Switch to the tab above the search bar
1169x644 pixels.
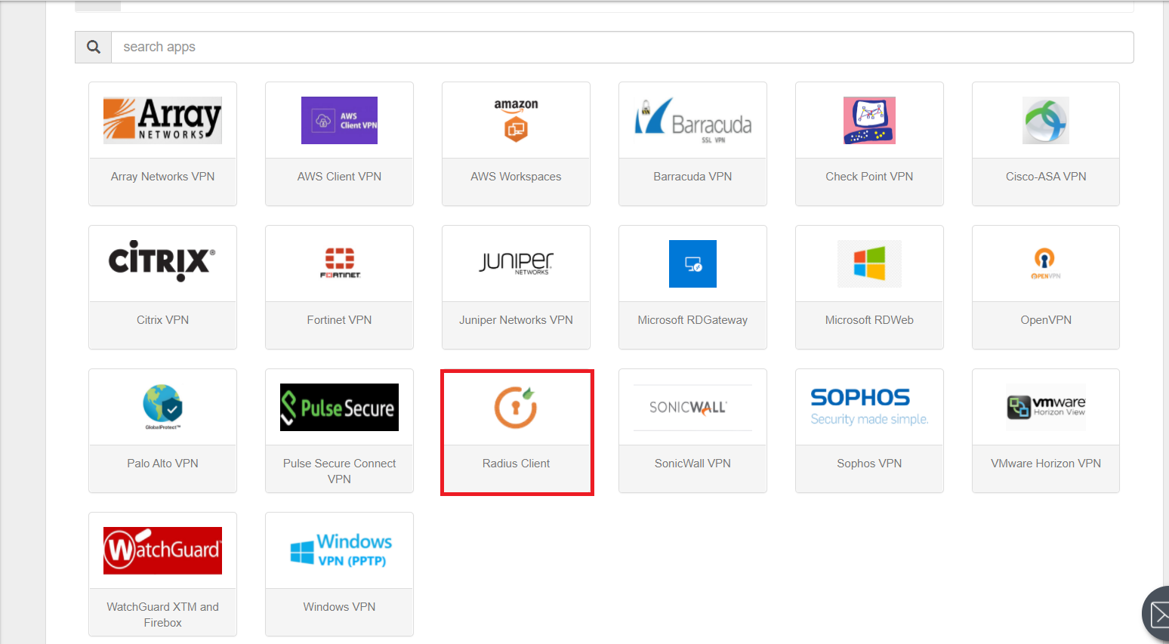[98, 5]
